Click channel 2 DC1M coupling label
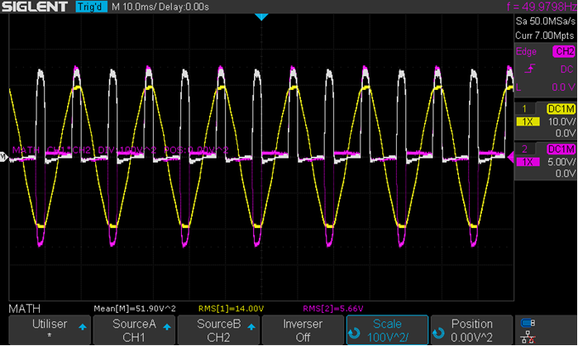This screenshot has width=578, height=346. (x=561, y=149)
